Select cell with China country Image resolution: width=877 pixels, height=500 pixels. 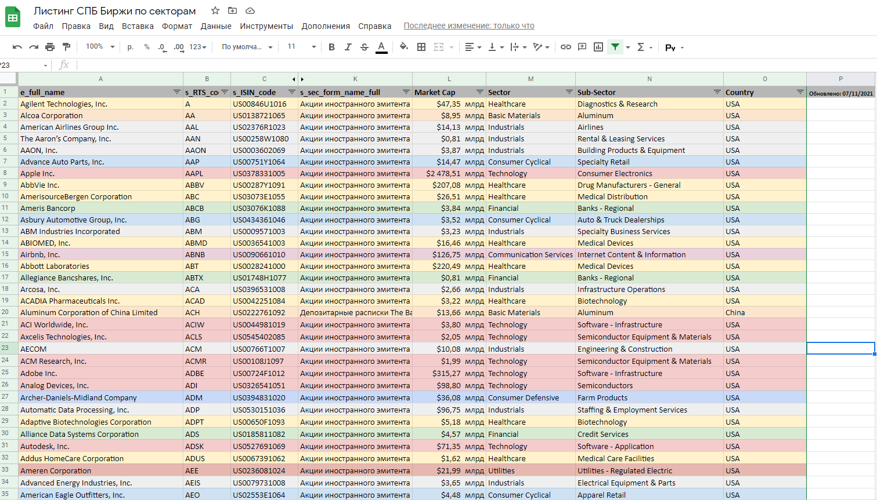click(x=764, y=312)
